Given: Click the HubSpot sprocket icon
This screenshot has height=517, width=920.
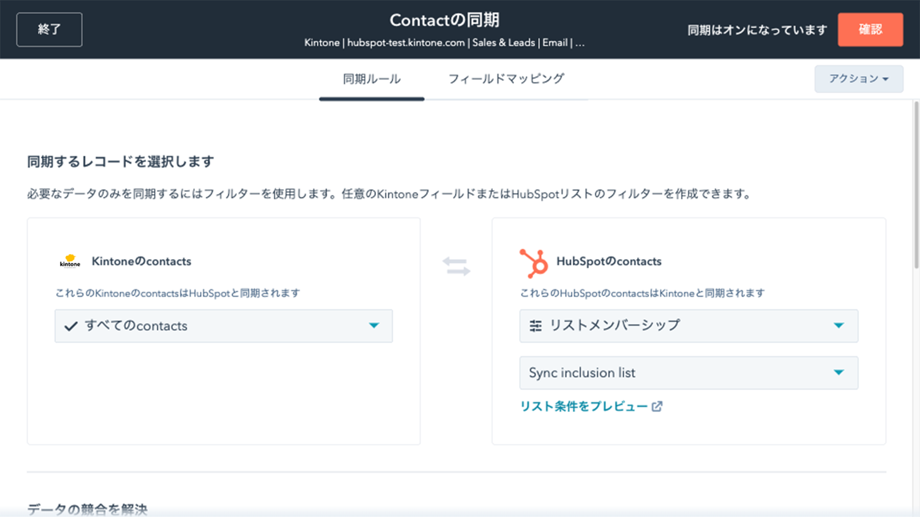Looking at the screenshot, I should pyautogui.click(x=535, y=263).
